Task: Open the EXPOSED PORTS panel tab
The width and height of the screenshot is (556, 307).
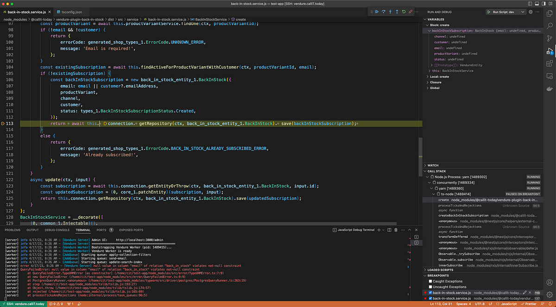Action: tap(131, 230)
